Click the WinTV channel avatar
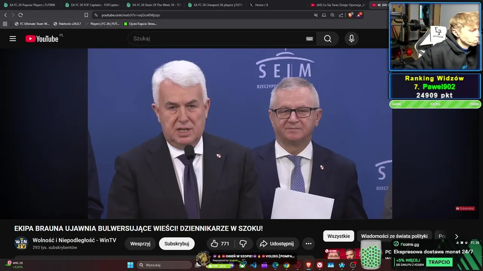 (x=21, y=244)
